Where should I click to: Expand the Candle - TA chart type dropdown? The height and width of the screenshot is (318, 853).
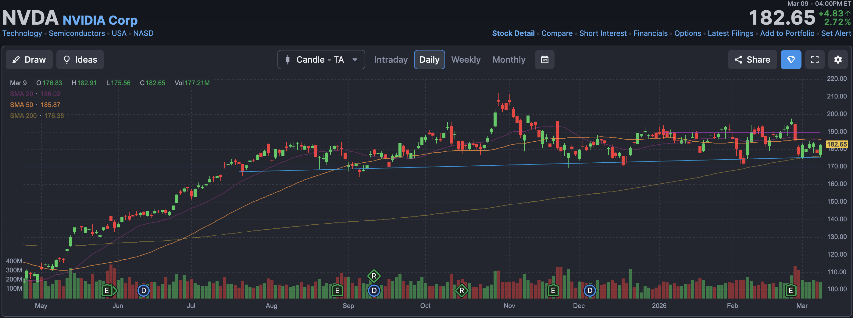point(321,60)
